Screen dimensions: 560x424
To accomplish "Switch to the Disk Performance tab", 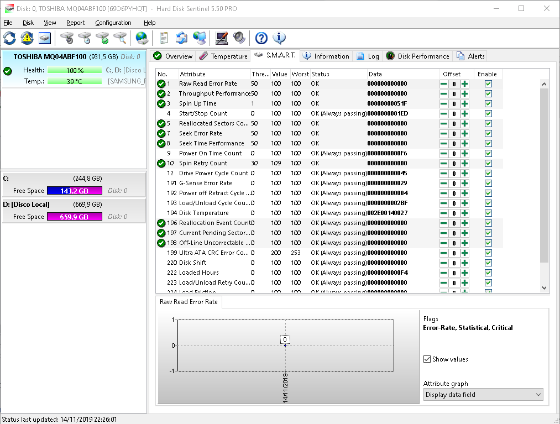I will coord(418,56).
